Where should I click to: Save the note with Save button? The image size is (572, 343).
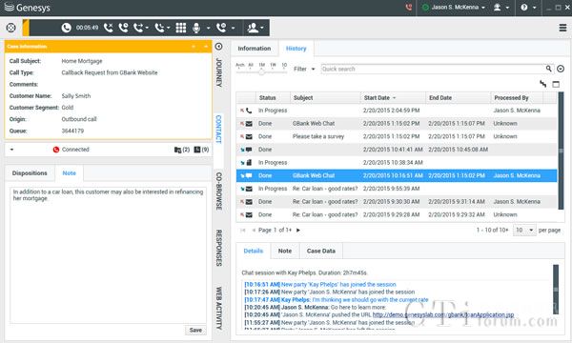(195, 330)
